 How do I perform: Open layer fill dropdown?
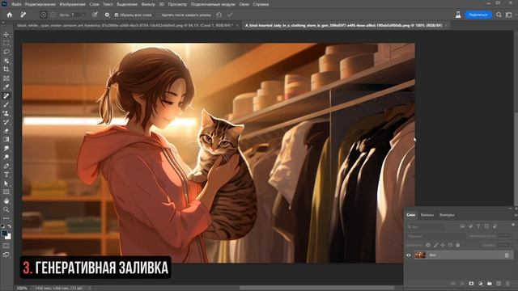pyautogui.click(x=512, y=245)
